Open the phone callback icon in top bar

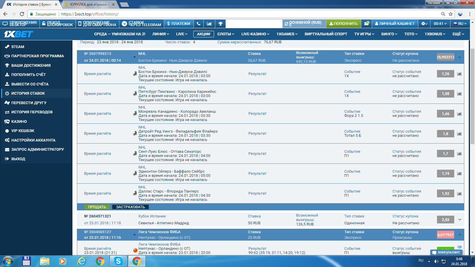coord(198,24)
